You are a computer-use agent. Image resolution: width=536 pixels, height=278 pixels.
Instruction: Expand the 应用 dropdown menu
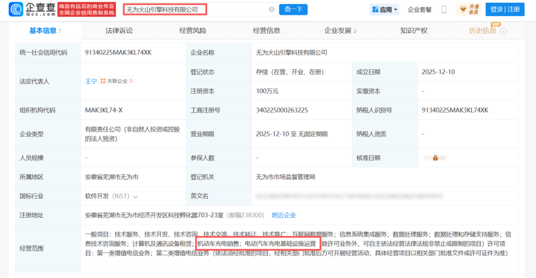click(x=396, y=9)
